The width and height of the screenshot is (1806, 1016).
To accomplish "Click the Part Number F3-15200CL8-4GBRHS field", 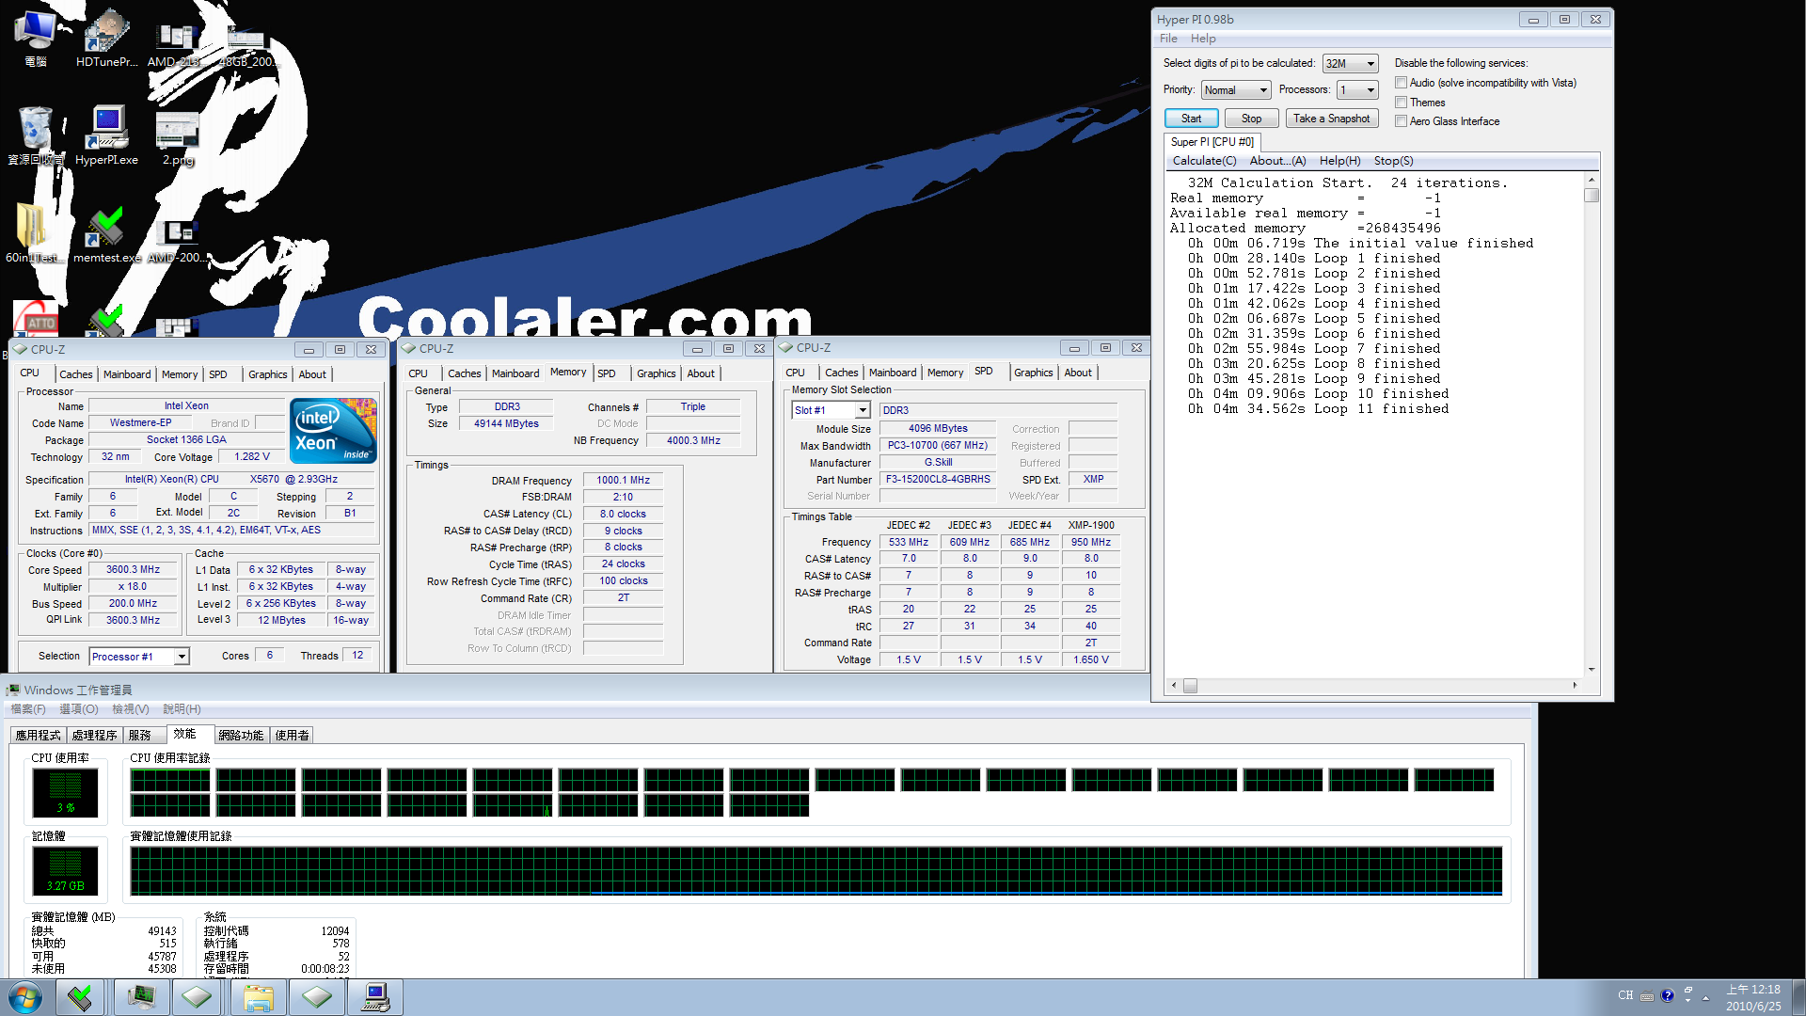I will tap(938, 480).
